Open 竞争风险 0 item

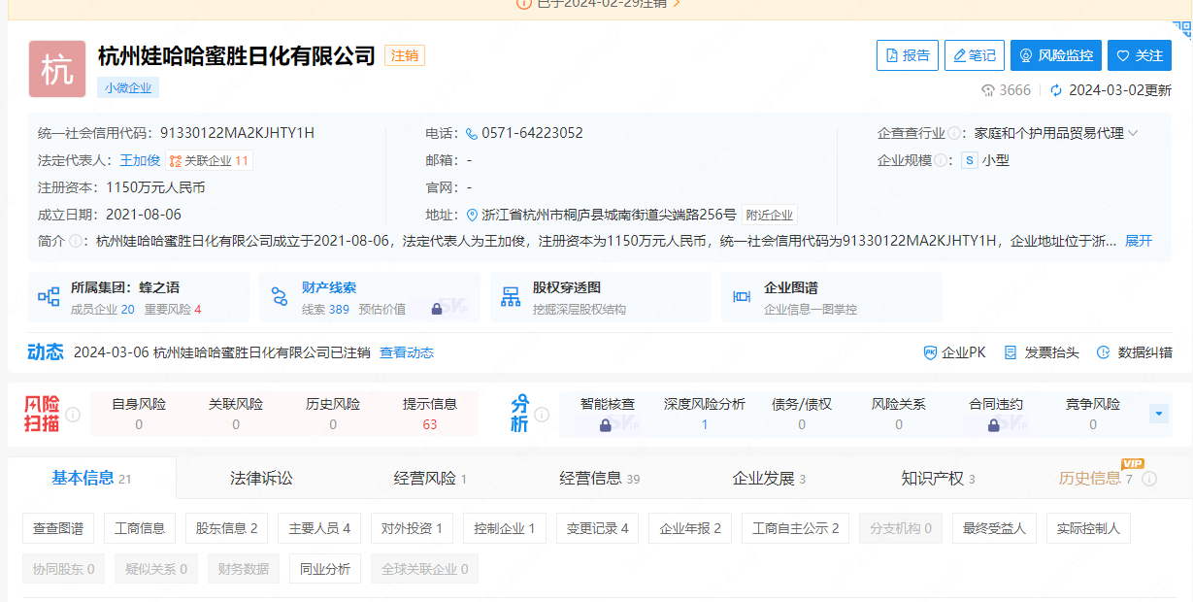[1093, 414]
